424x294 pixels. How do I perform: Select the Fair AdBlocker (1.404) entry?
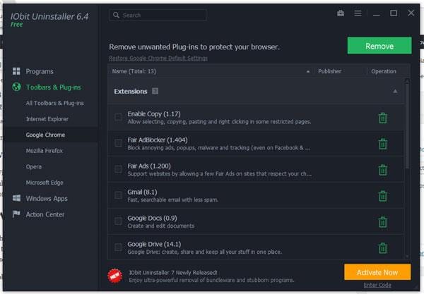click(256, 144)
